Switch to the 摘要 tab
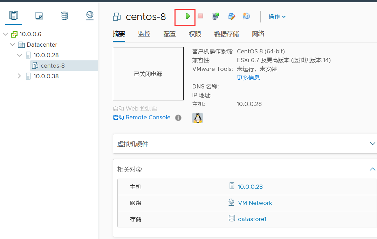Screen dimensions: 377x239 119,34
